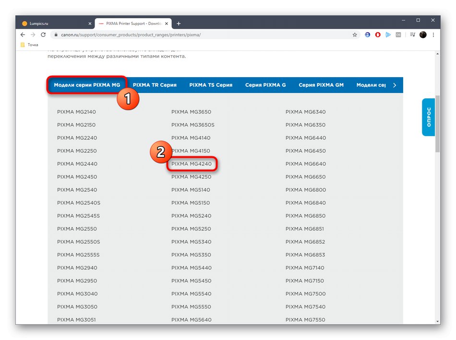Open the PIXMA MG3650 link
This screenshot has width=456, height=340.
point(191,112)
